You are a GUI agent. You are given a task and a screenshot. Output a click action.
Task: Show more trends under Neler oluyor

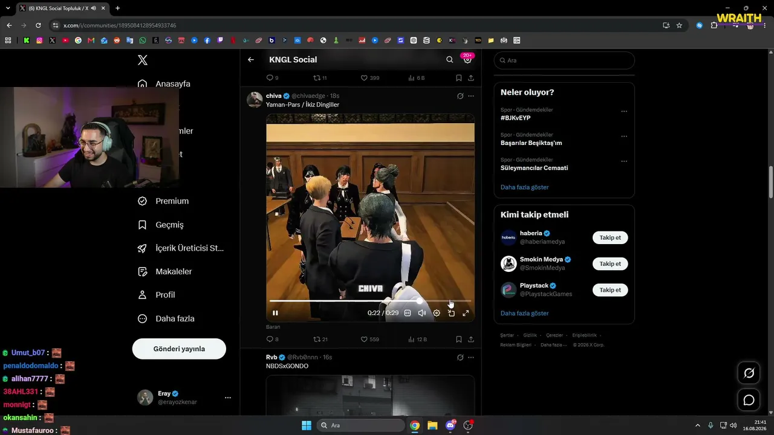[525, 187]
